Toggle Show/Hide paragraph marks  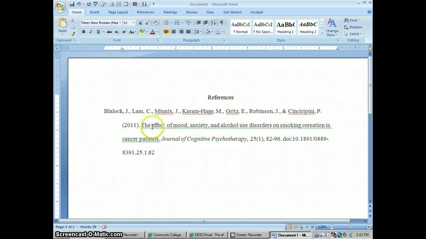[x=221, y=23]
